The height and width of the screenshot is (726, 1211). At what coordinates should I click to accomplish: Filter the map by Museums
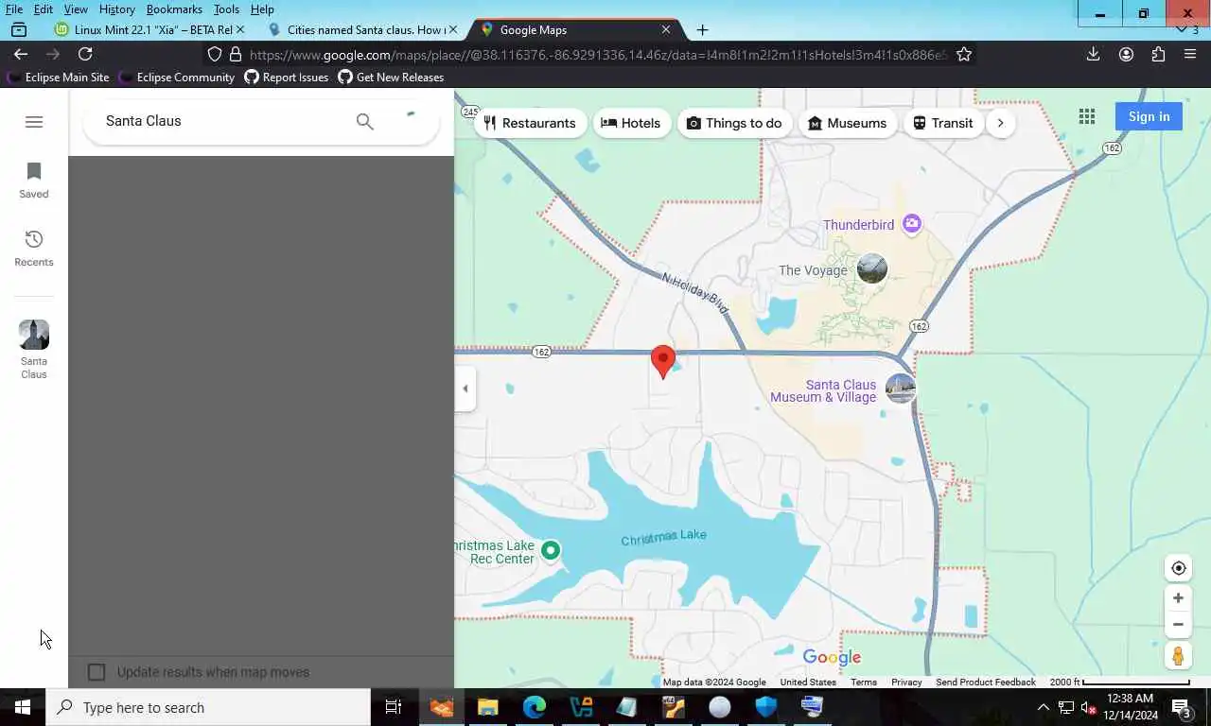pos(848,123)
